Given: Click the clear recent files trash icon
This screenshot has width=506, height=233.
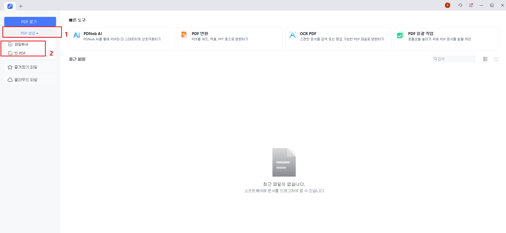Looking at the screenshot, I should (x=496, y=59).
